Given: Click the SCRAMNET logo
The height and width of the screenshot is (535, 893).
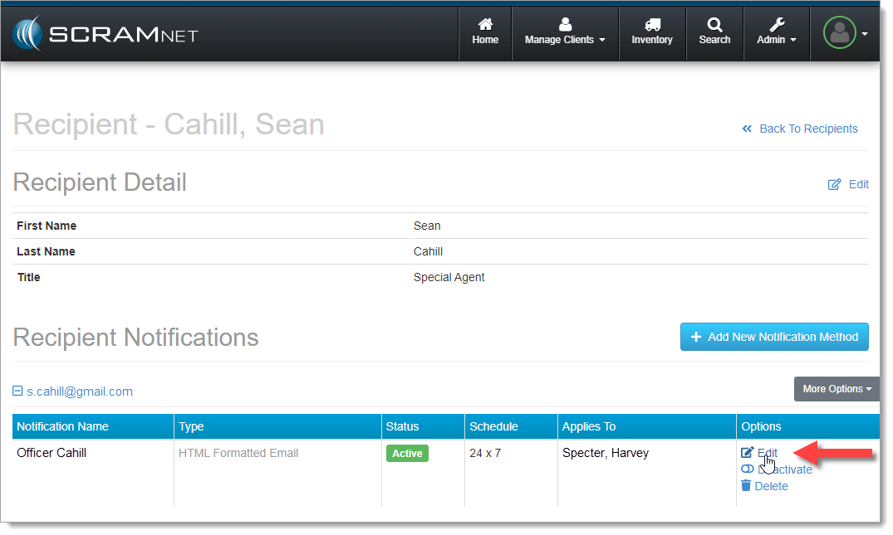Looking at the screenshot, I should pos(105,35).
